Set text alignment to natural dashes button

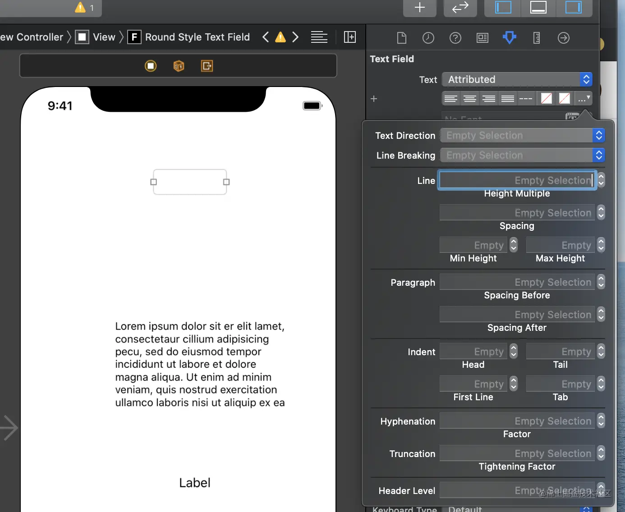[x=526, y=98]
